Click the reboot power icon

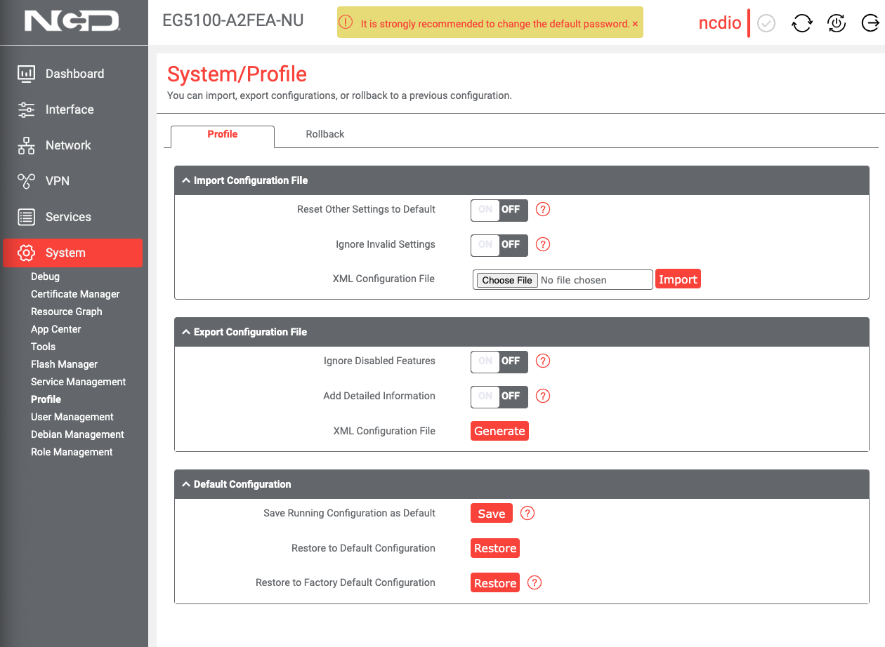(836, 23)
